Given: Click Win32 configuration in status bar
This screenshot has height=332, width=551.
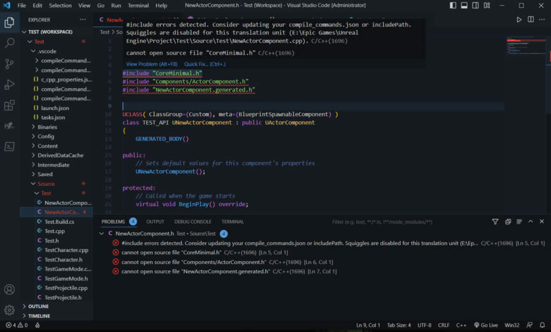Looking at the screenshot, I should 512,325.
